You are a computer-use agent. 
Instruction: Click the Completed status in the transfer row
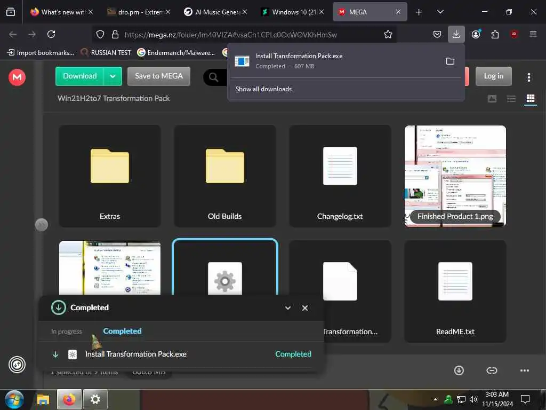click(293, 354)
